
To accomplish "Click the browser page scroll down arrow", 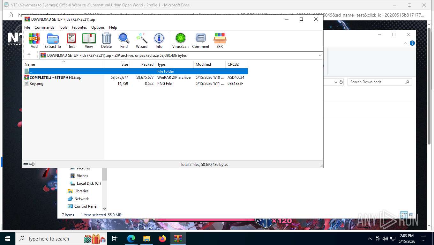I will coord(429,226).
